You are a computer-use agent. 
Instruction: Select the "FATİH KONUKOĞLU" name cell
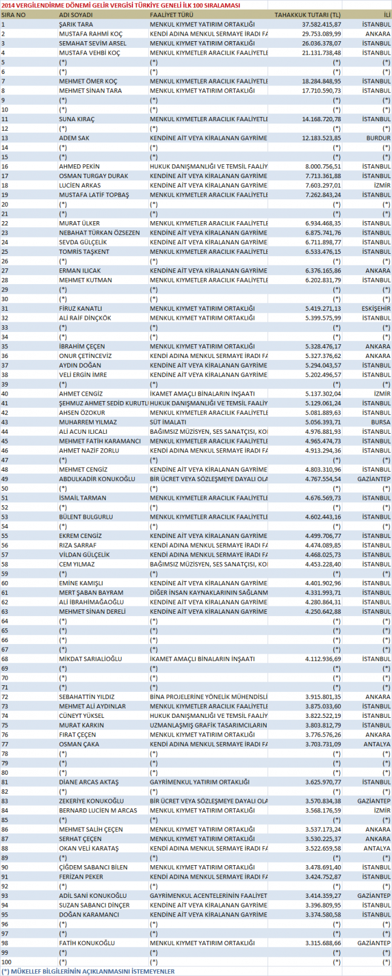point(87,943)
